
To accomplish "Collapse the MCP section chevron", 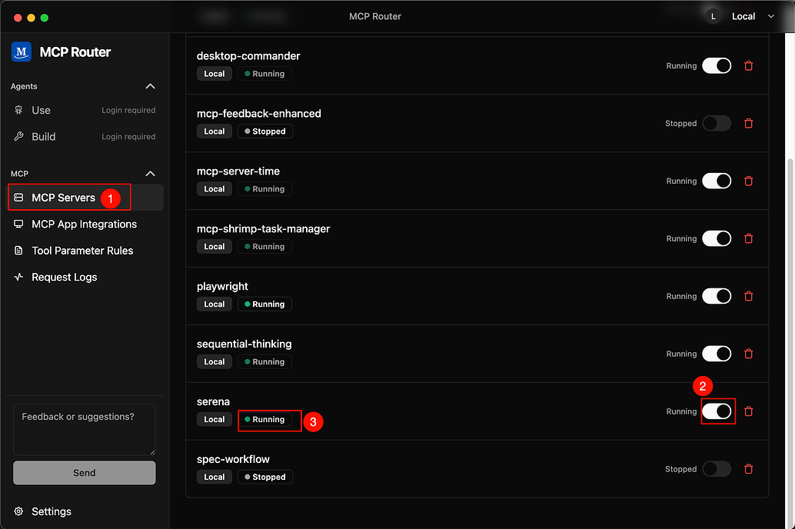I will coord(150,174).
